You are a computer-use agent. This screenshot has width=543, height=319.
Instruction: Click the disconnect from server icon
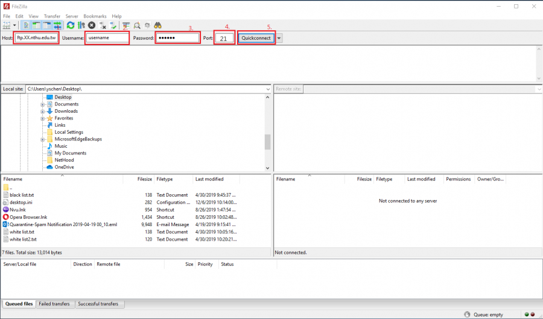coord(103,25)
